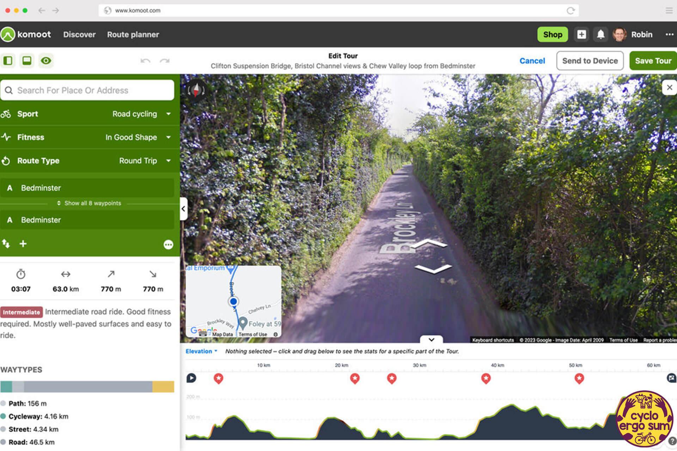Select the highlight marker before 30 km
Screen dimensions: 677x451
point(392,379)
